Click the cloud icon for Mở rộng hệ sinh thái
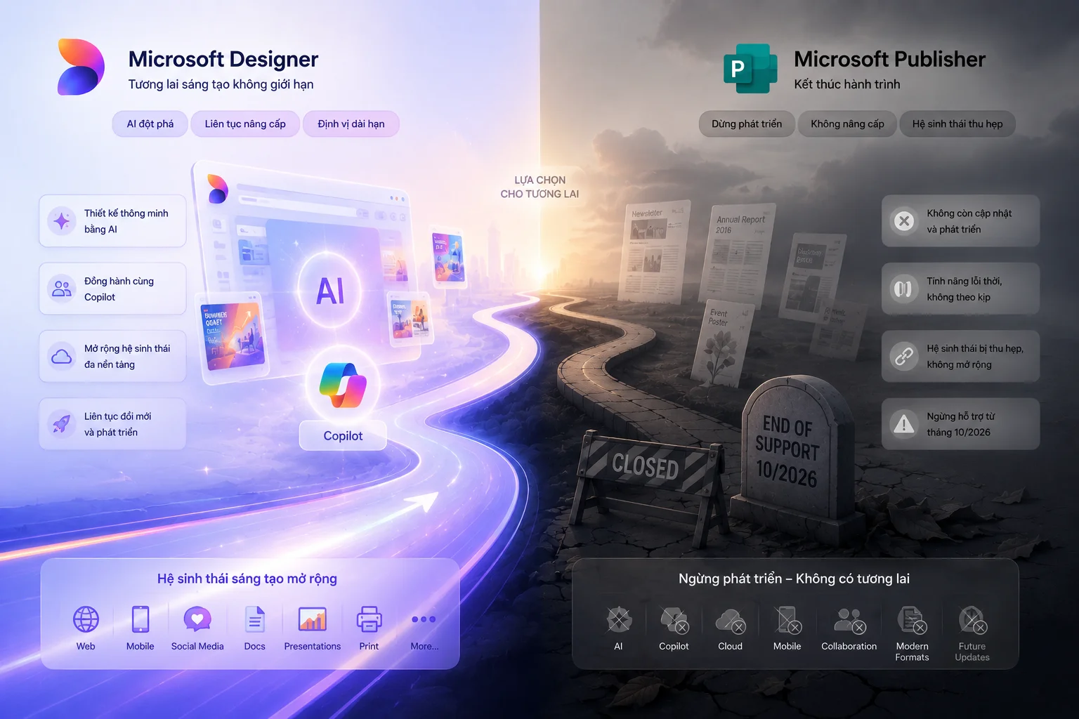The image size is (1079, 719). 62,356
